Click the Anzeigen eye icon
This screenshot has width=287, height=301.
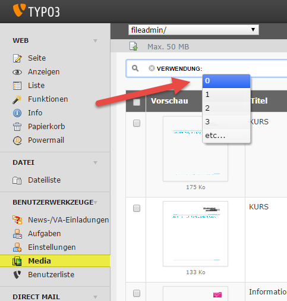17,72
